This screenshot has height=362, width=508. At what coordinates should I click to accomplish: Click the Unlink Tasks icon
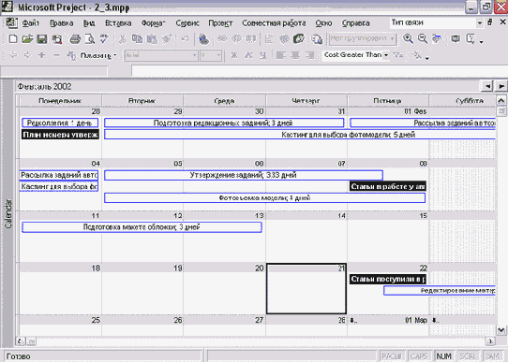[237, 39]
